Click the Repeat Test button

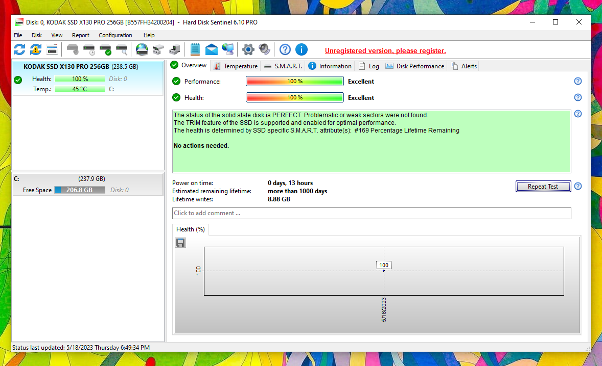(x=543, y=187)
